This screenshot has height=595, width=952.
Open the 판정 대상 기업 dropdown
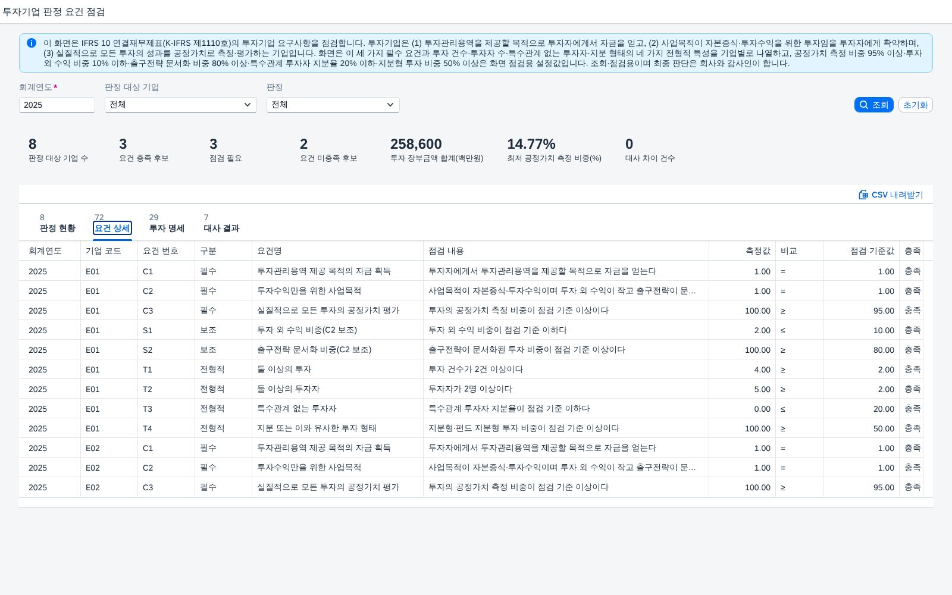[x=181, y=105]
